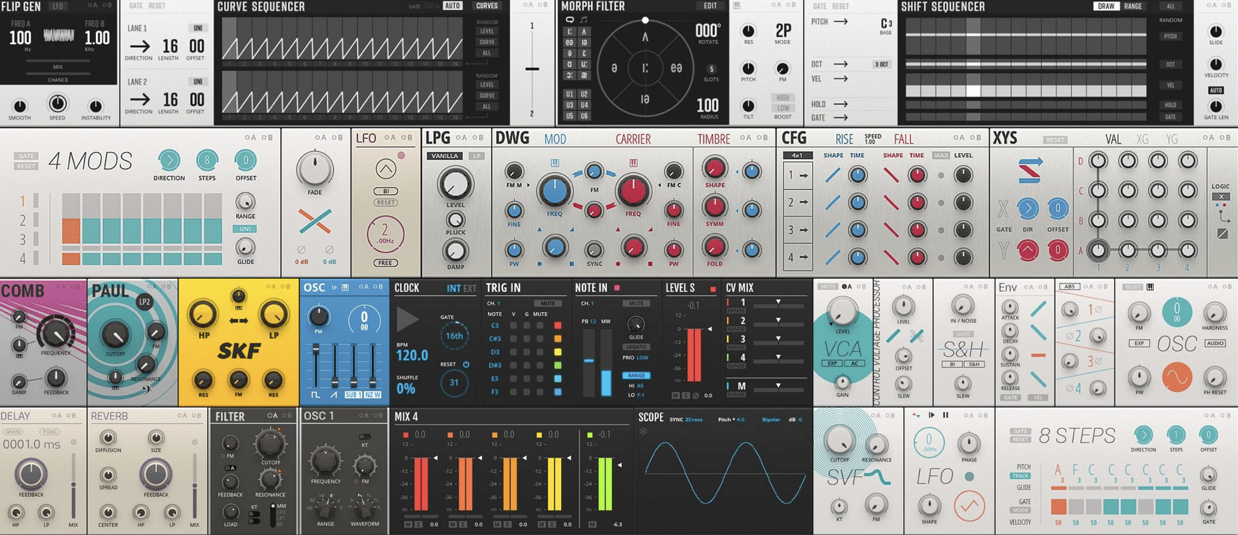The image size is (1238, 535).
Task: Click the 8 Steps direction arrow icon
Action: 1143,435
